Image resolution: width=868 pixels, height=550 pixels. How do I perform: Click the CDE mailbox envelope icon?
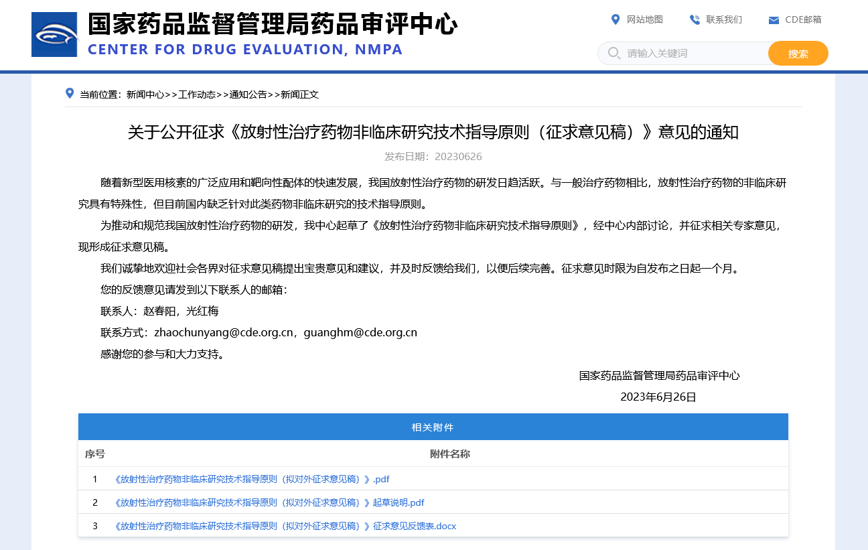coord(774,20)
